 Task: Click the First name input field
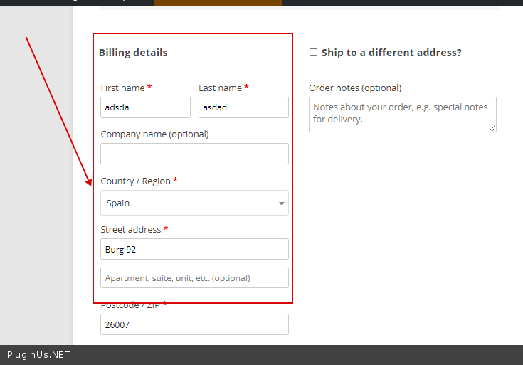tap(145, 107)
